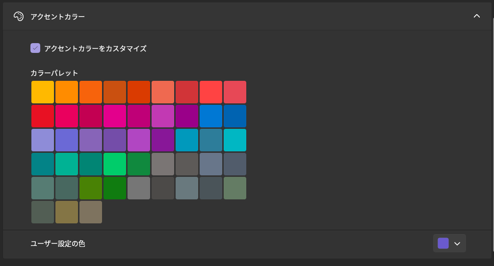Screen dimensions: 494x266
Task: Click the palette icon beside アクセントカラー
Action: (x=19, y=16)
